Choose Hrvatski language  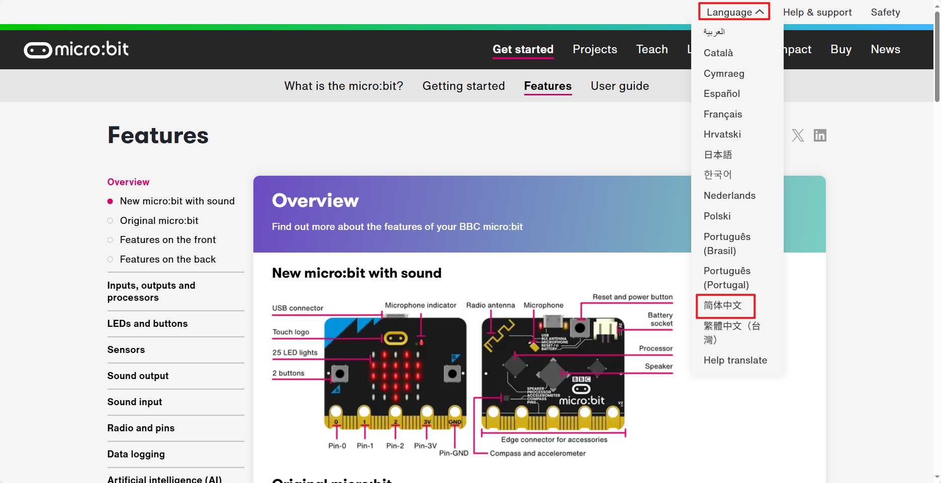point(722,134)
